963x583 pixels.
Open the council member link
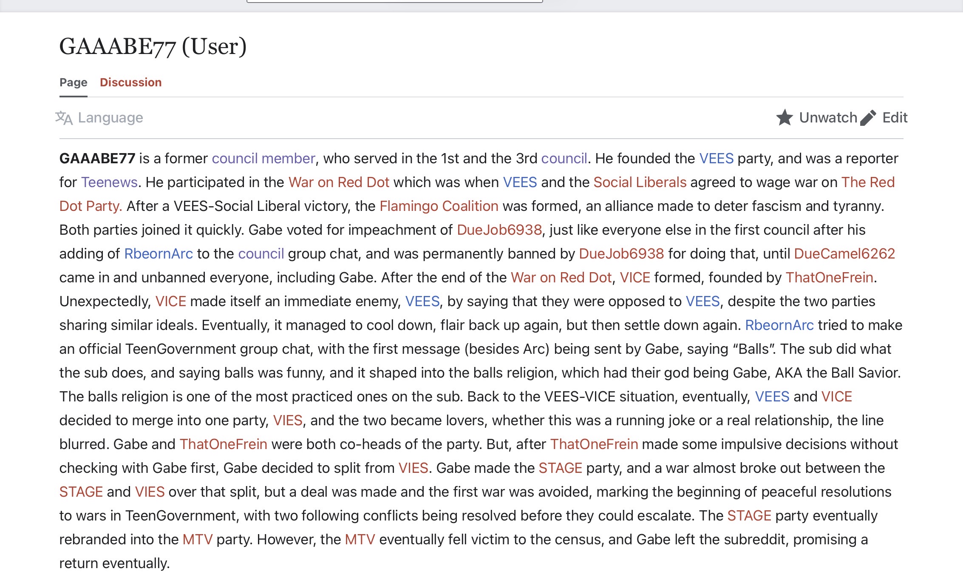[x=263, y=159]
